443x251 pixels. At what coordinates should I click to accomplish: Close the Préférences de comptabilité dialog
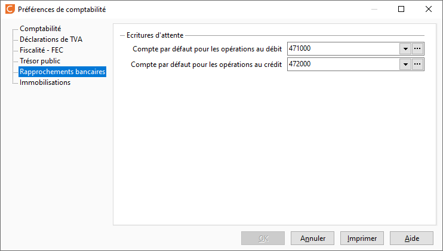tap(429, 9)
